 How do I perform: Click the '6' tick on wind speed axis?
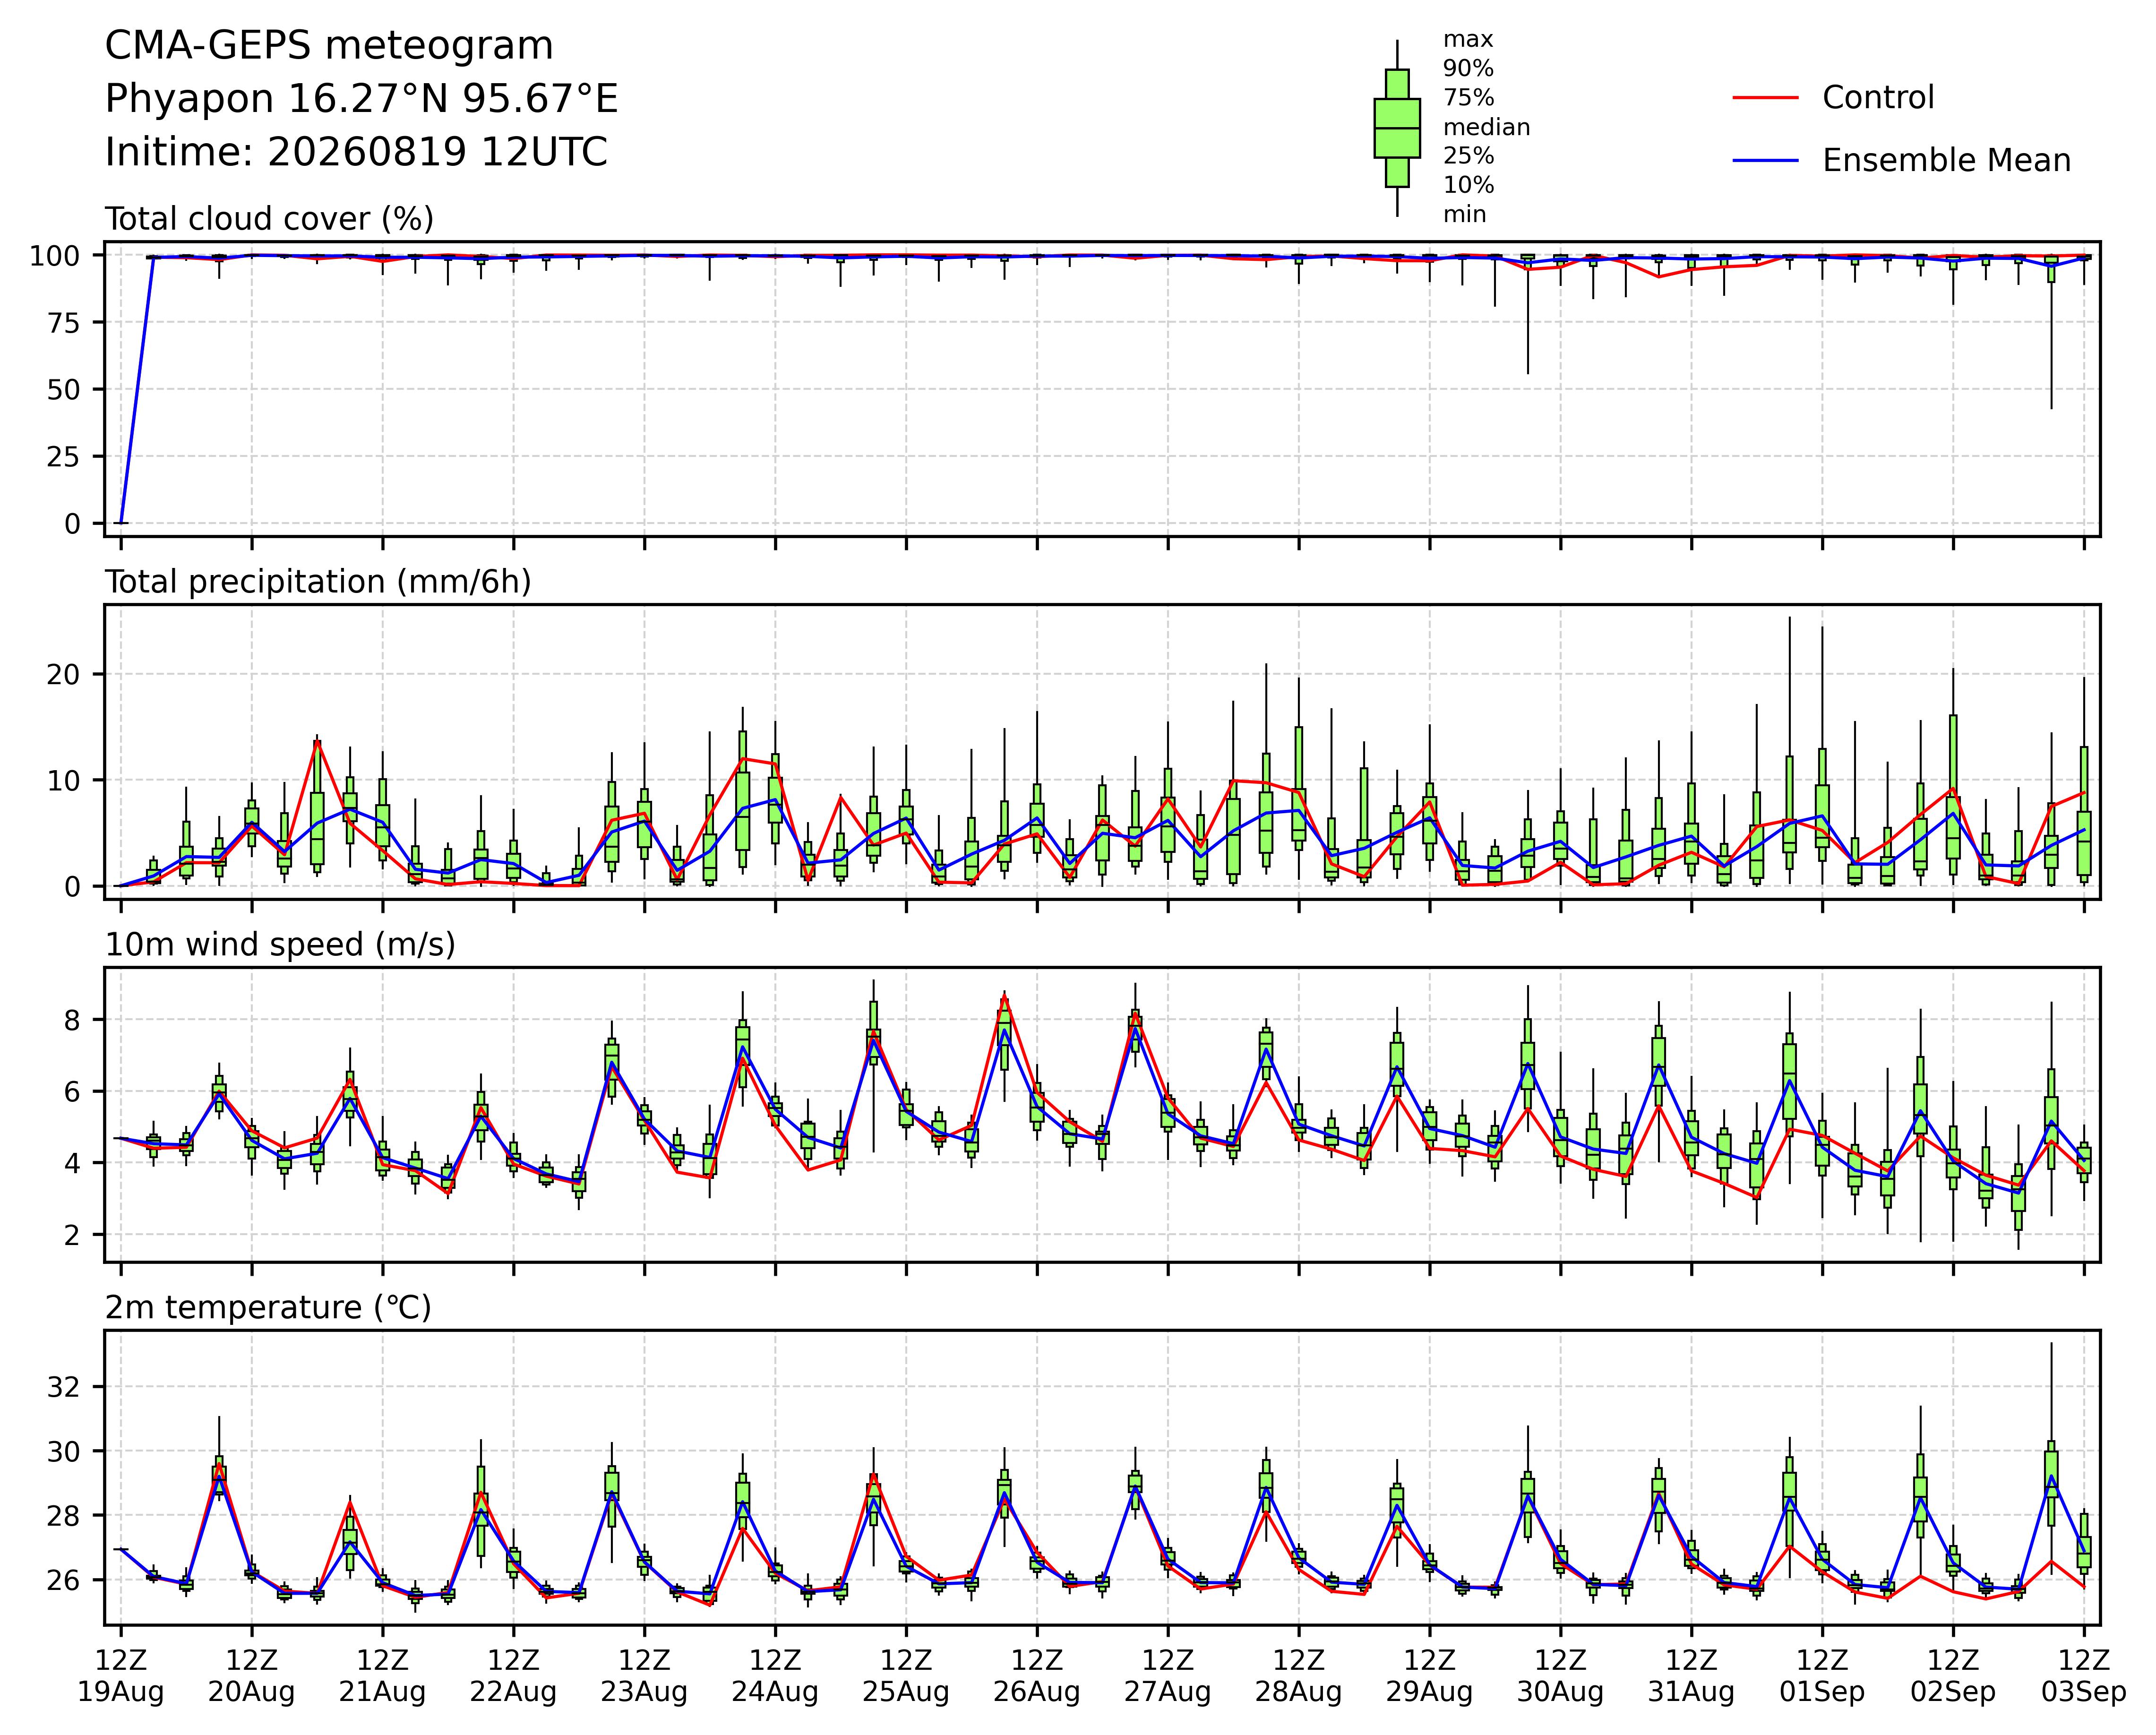[72, 1091]
